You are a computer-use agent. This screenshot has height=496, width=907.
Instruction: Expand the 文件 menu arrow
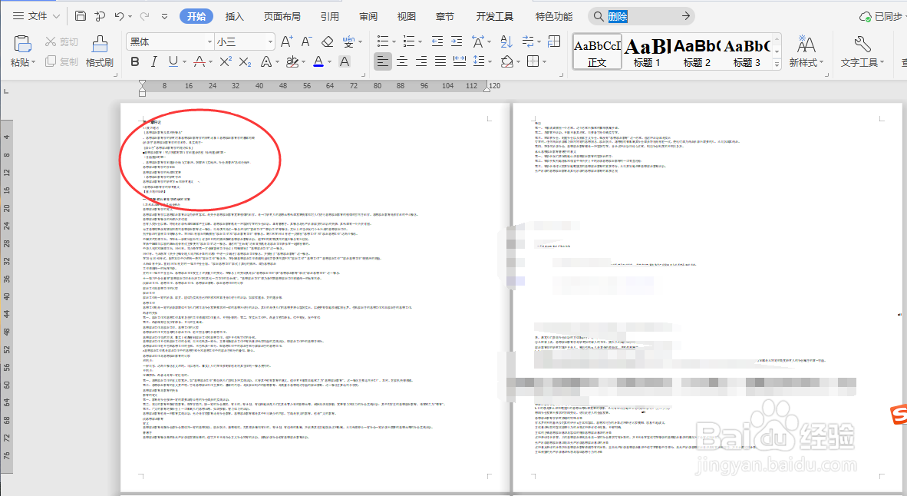tap(56, 16)
